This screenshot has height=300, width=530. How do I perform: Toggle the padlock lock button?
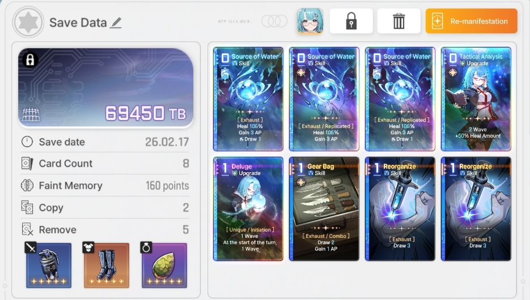tap(351, 21)
